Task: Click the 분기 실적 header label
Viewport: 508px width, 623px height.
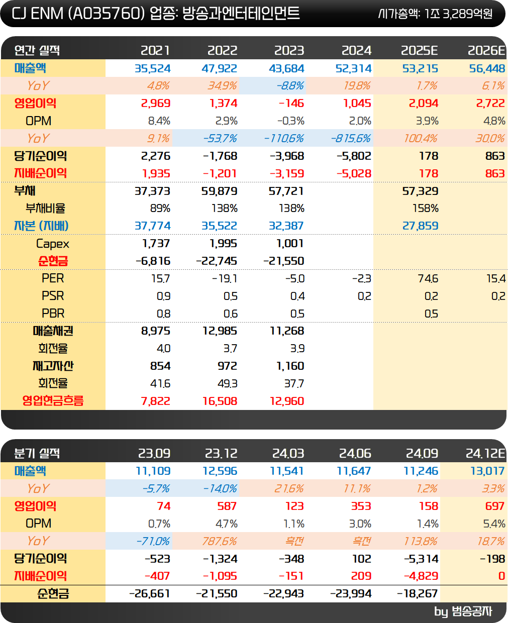Action: [37, 453]
